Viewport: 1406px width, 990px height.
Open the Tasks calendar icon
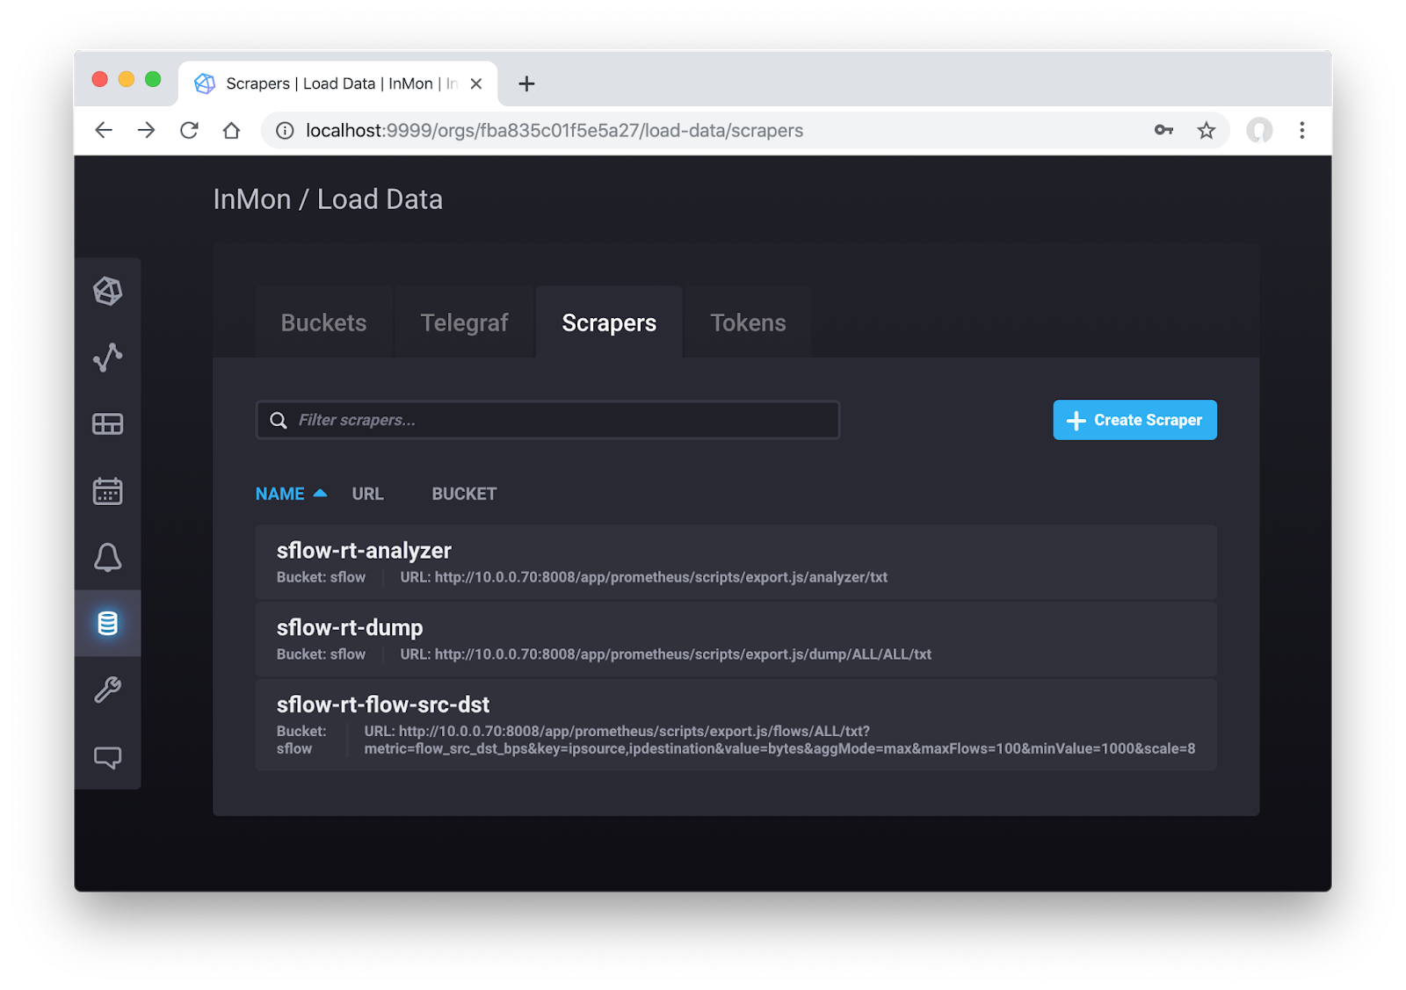point(107,491)
